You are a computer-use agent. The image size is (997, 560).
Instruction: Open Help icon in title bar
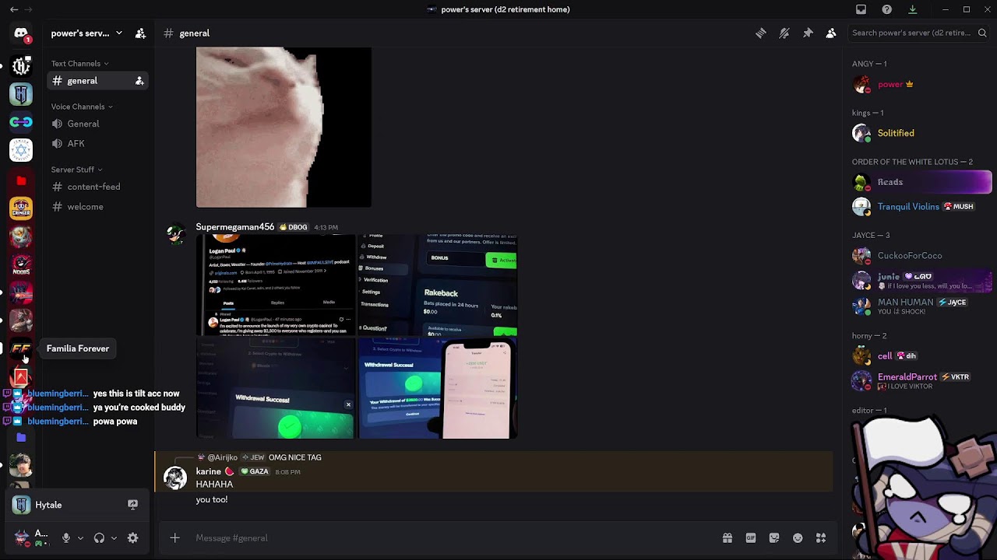pos(886,9)
